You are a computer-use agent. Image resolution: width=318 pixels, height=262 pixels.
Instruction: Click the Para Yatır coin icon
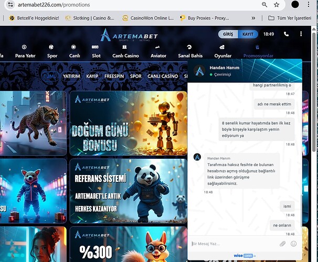pyautogui.click(x=24, y=47)
